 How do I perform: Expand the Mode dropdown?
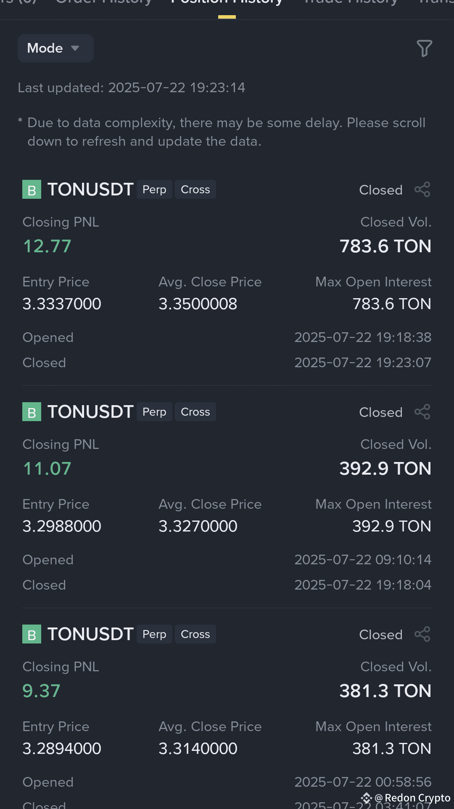55,48
